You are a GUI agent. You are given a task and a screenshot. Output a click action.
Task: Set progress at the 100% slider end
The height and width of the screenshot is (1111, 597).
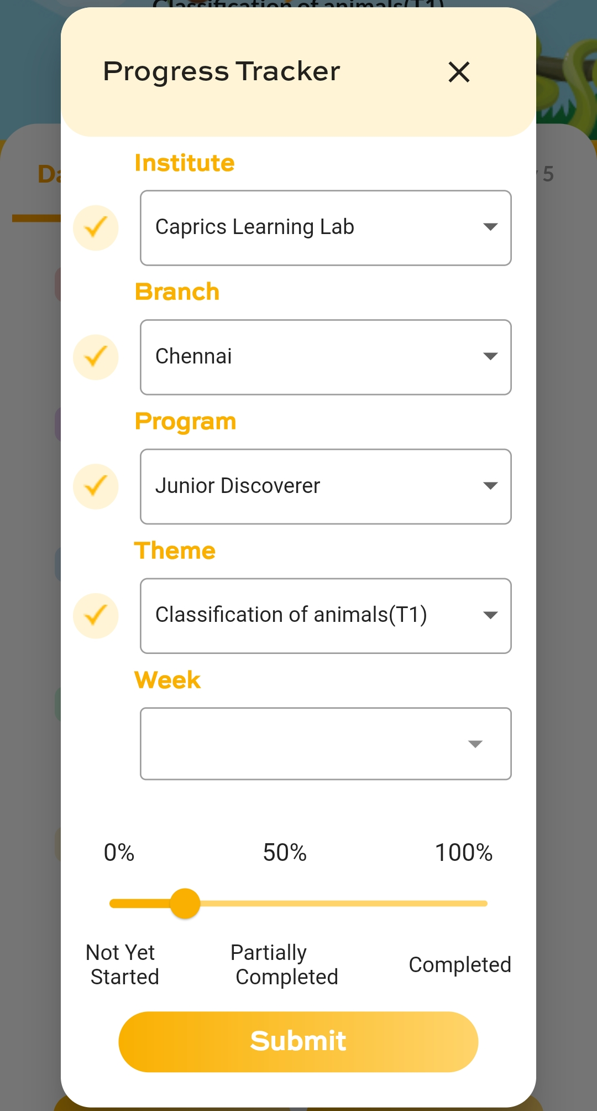[x=484, y=904]
